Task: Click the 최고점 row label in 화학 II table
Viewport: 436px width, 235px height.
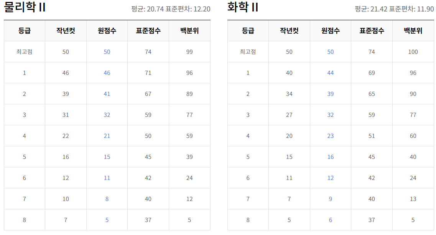Action: click(248, 52)
